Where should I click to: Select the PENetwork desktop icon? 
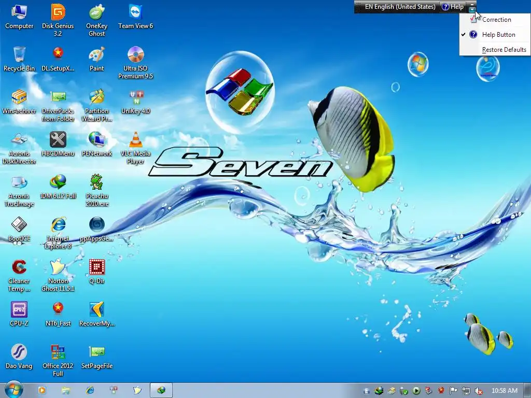[x=96, y=144]
